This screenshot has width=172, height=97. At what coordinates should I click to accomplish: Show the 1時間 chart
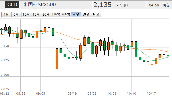pyautogui.click(x=56, y=15)
